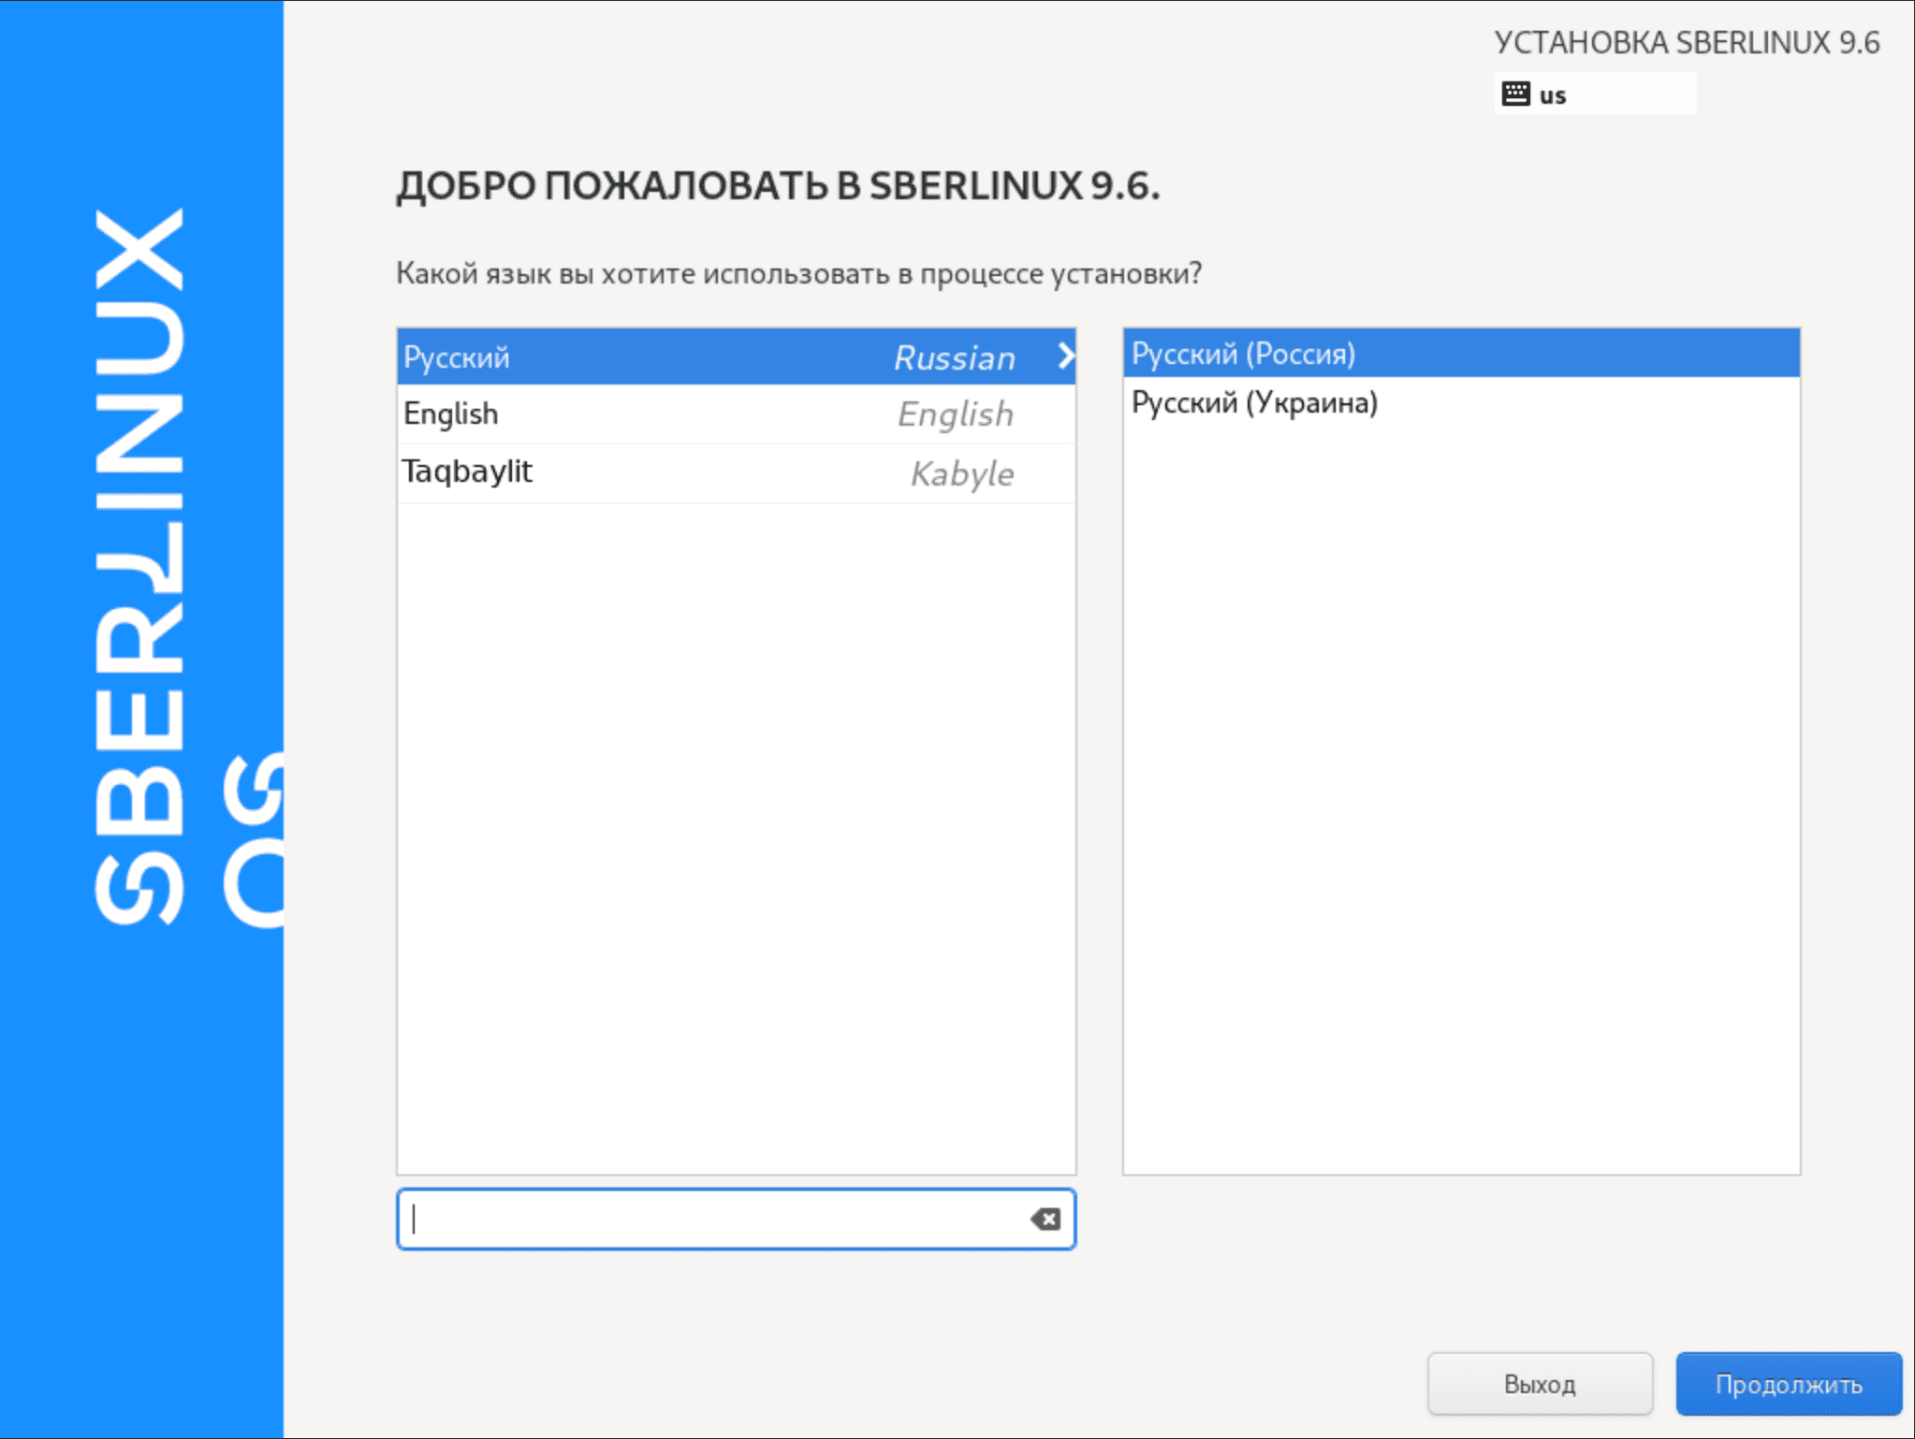Choose Taqbaylit (Kabyle) language
The height and width of the screenshot is (1439, 1915).
(x=736, y=472)
